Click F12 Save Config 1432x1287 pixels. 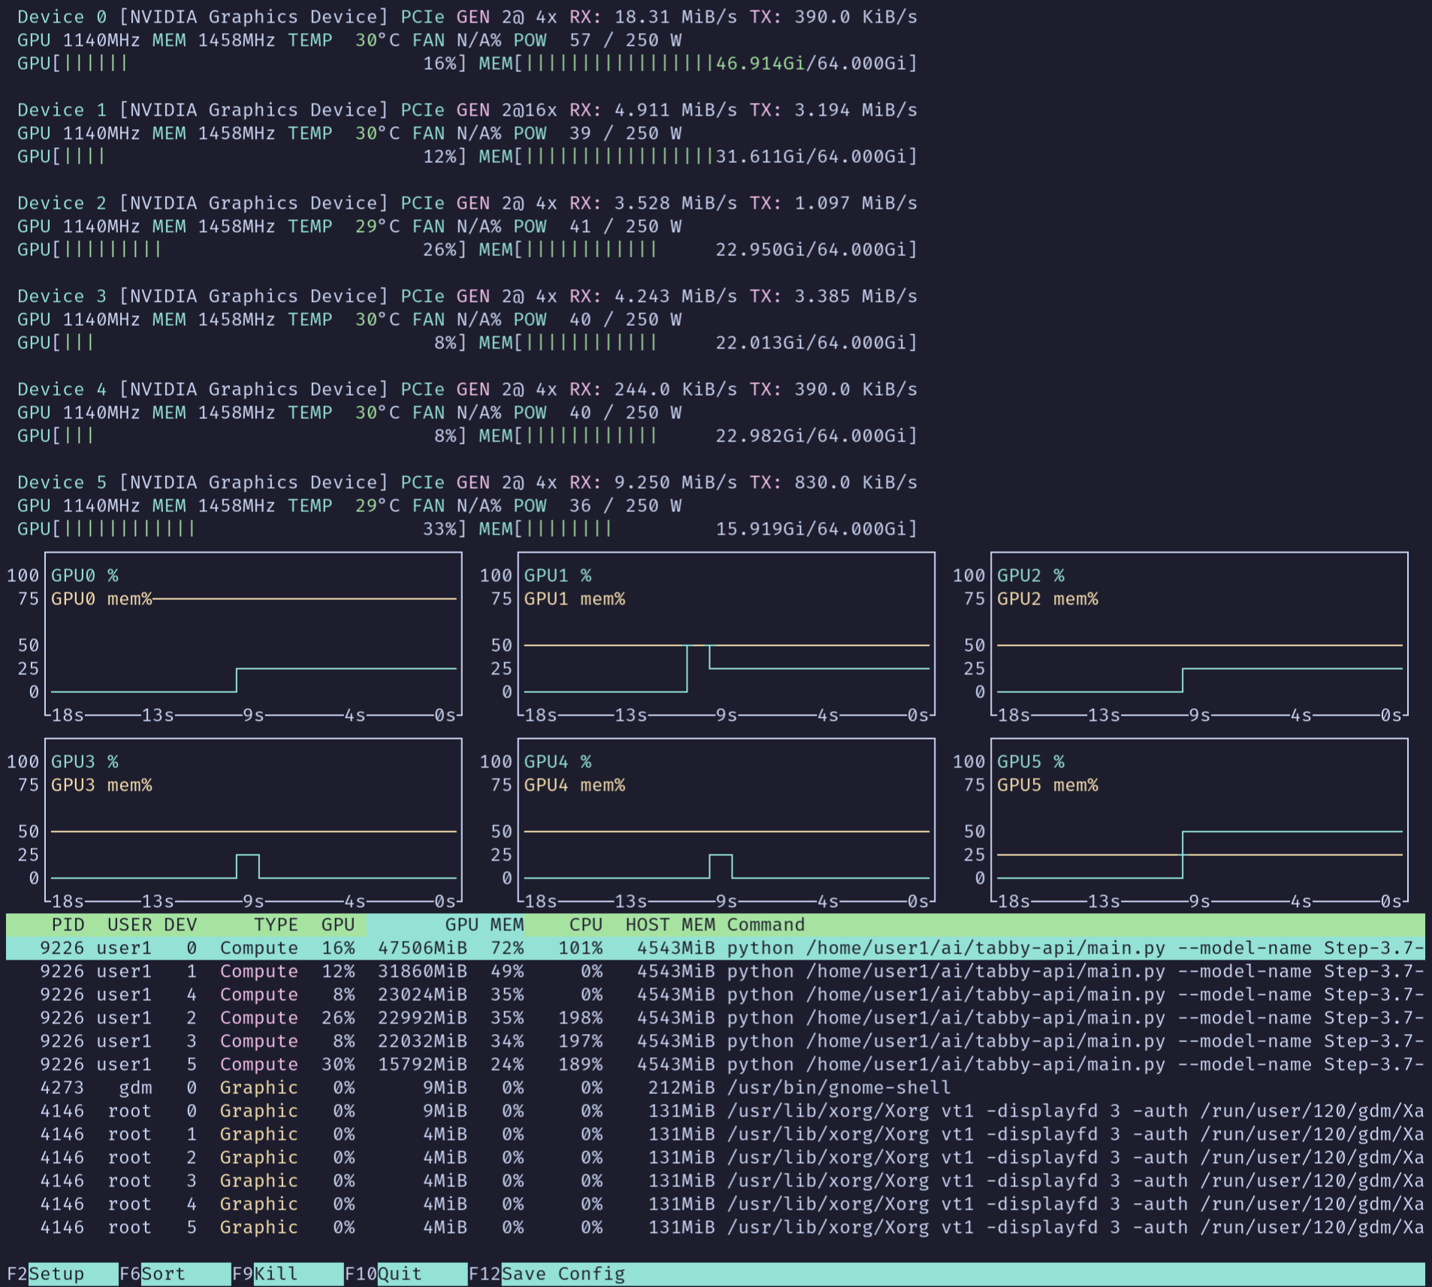tap(547, 1273)
